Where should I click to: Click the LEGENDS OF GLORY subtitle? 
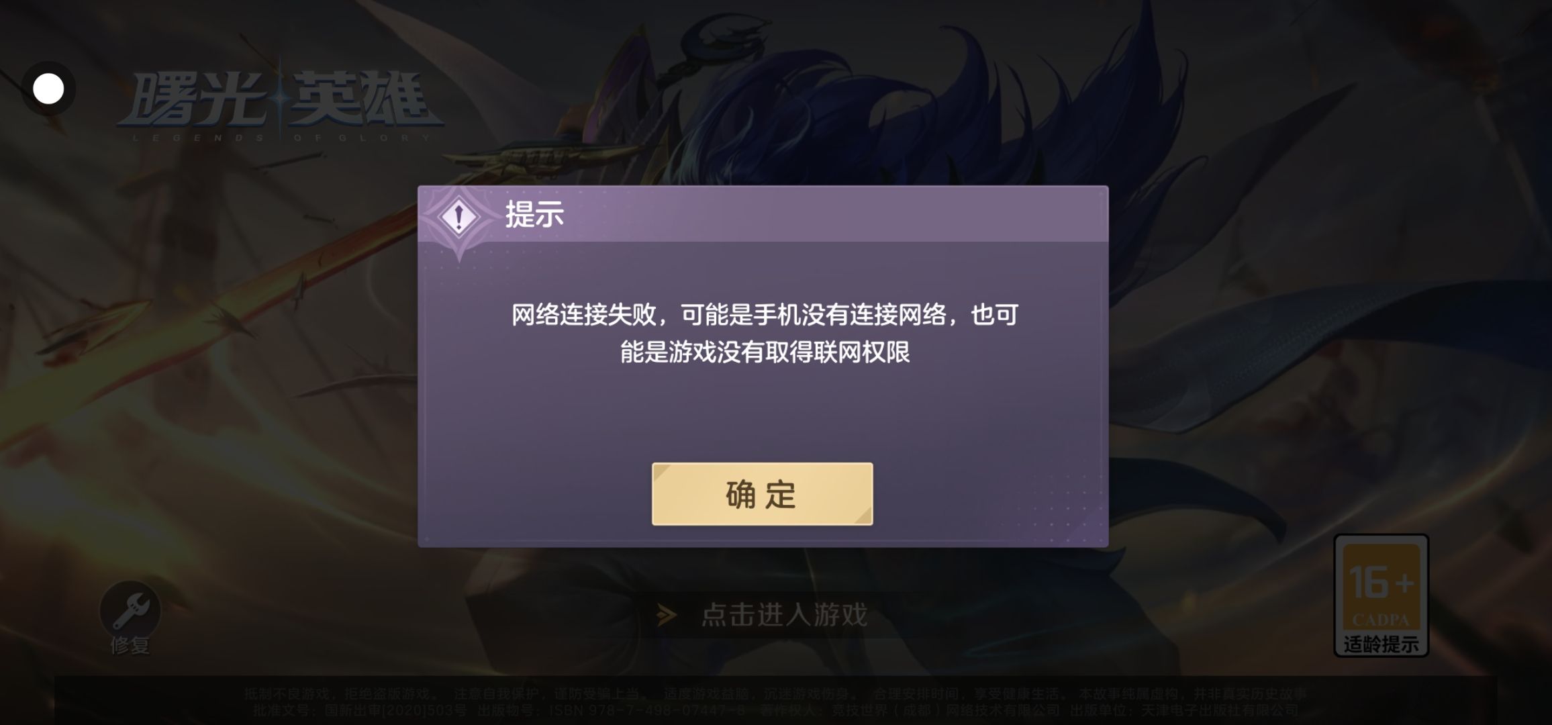point(281,138)
